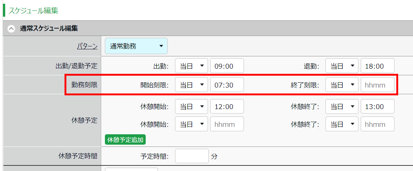Edit the 休憩終了 time showing 13:00
413x171 pixels.
[x=377, y=106]
